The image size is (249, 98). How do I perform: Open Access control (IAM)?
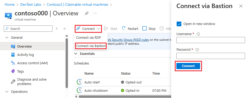tap(33, 63)
